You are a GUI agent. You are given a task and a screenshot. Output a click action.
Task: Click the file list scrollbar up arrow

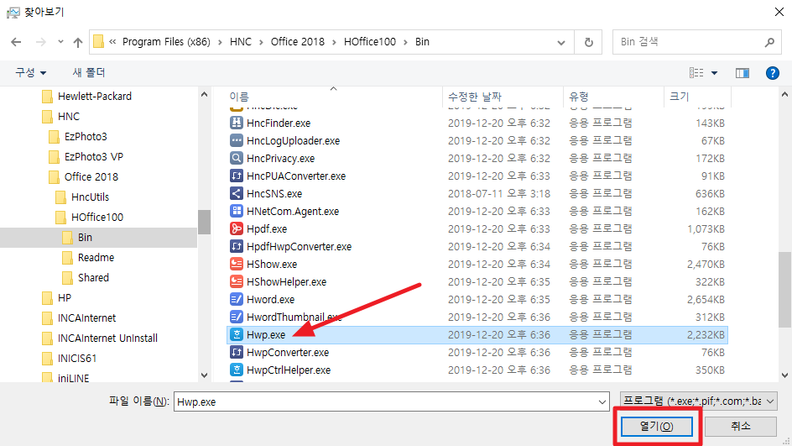[784, 94]
